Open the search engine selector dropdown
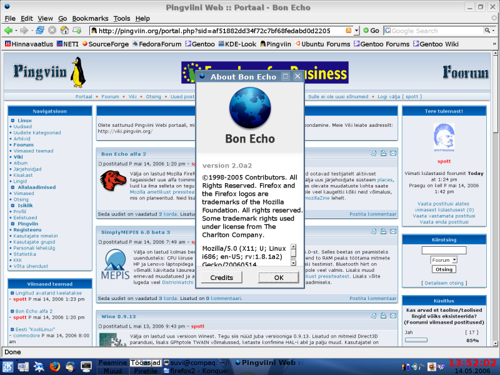The height and width of the screenshot is (375, 500). point(387,31)
